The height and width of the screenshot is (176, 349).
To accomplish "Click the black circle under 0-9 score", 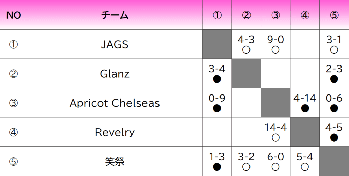I will click(x=217, y=108).
